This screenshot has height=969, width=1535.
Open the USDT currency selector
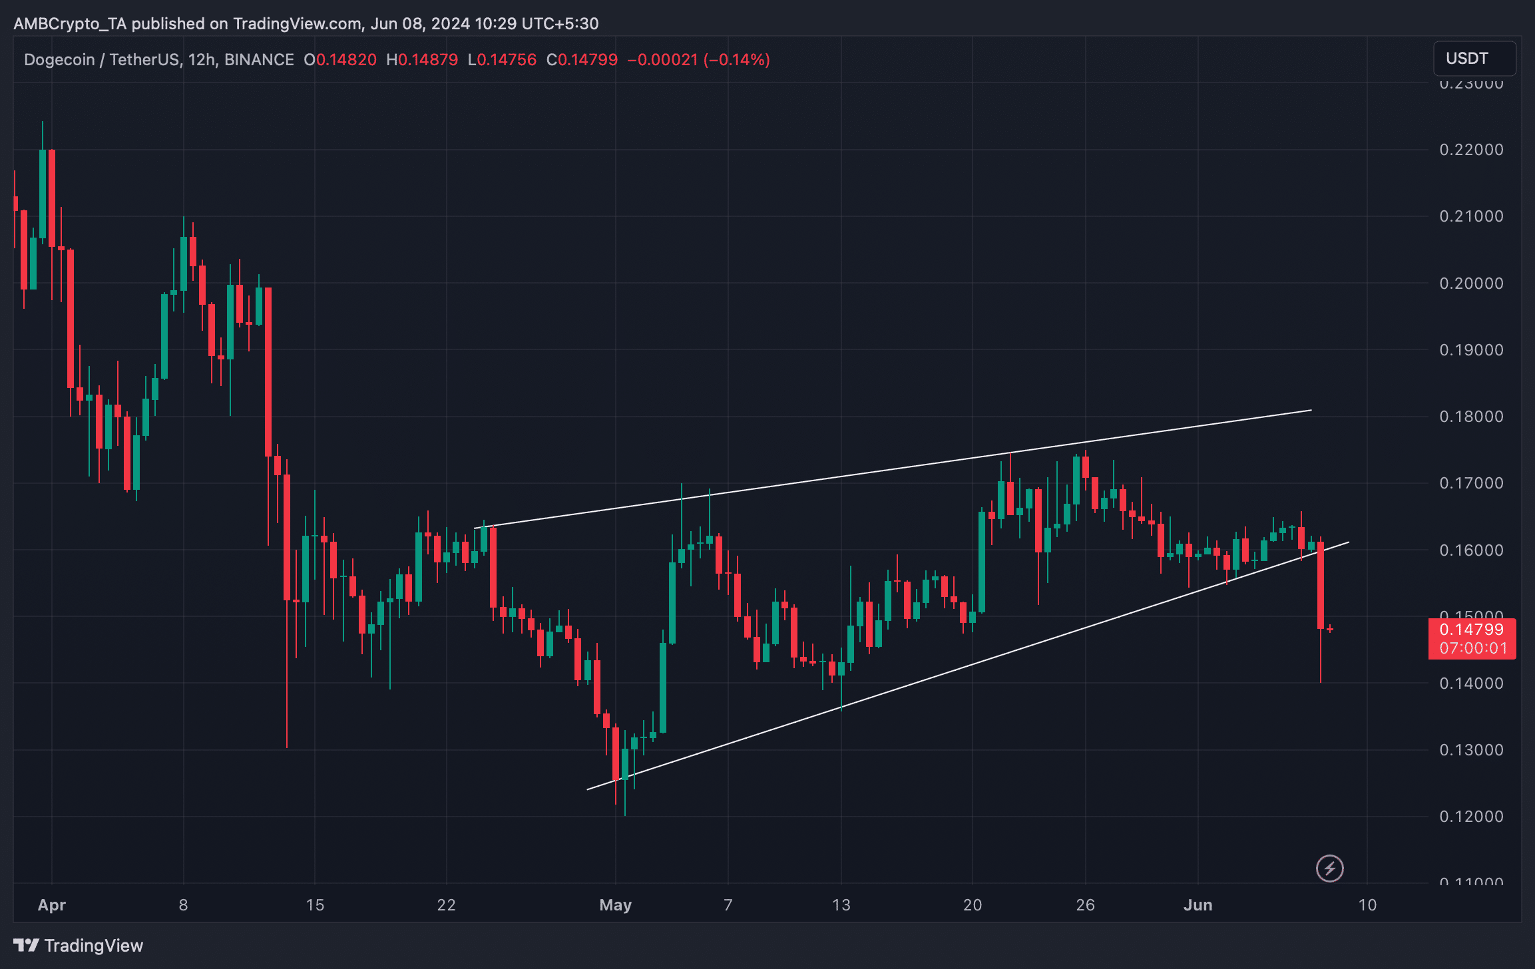tap(1474, 59)
